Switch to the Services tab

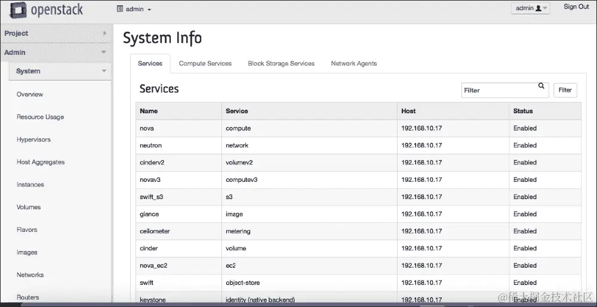click(150, 63)
